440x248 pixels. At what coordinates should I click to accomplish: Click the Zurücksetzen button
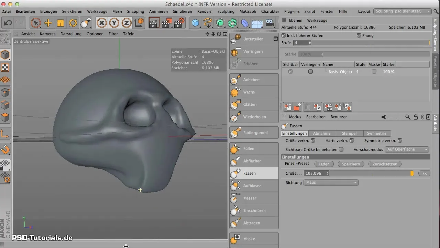385,164
